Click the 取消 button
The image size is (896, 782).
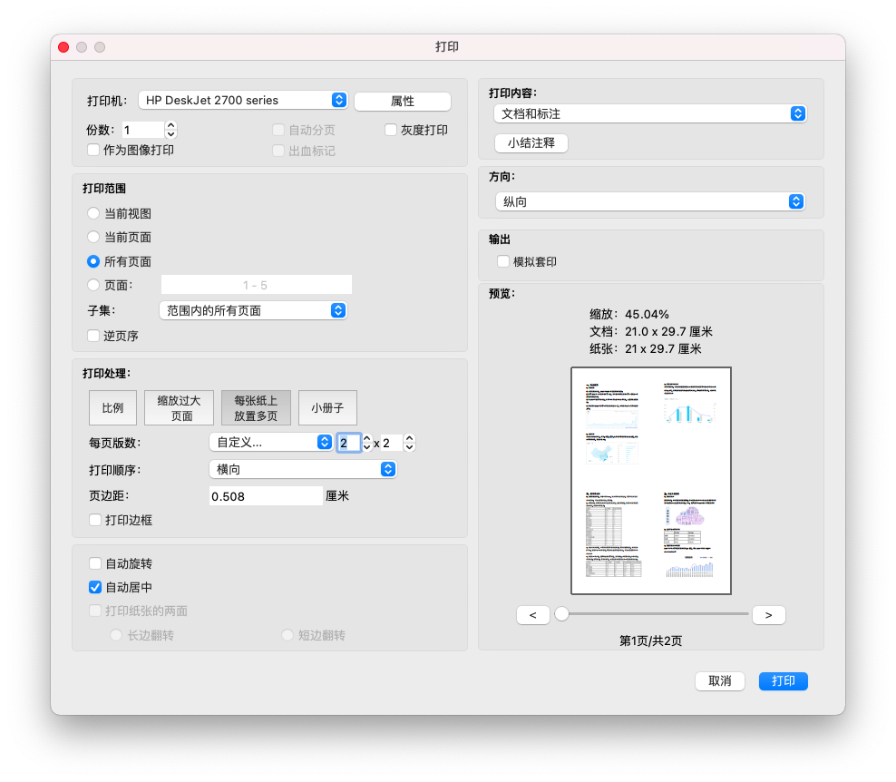pyautogui.click(x=720, y=681)
